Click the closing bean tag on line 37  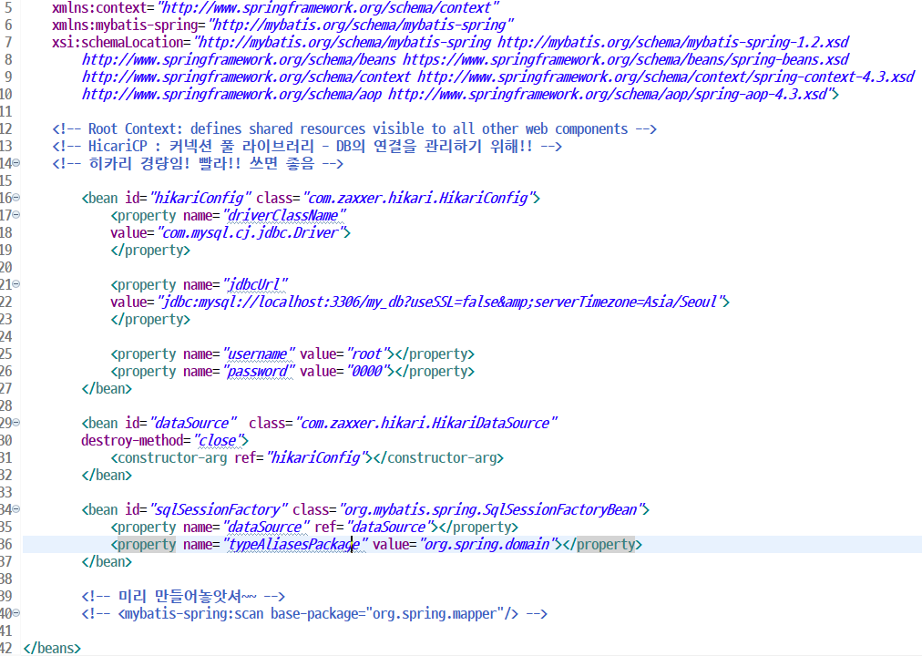click(107, 561)
